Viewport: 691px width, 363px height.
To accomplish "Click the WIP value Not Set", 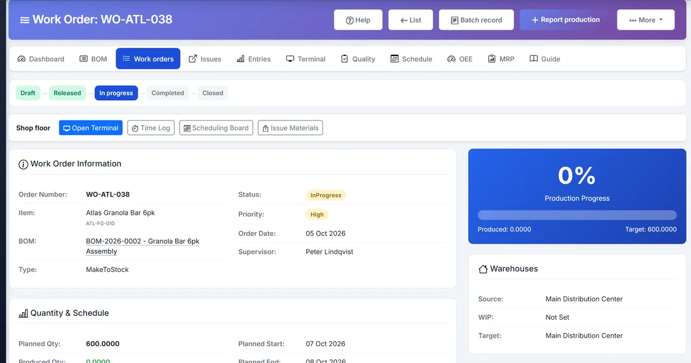I will pos(557,317).
